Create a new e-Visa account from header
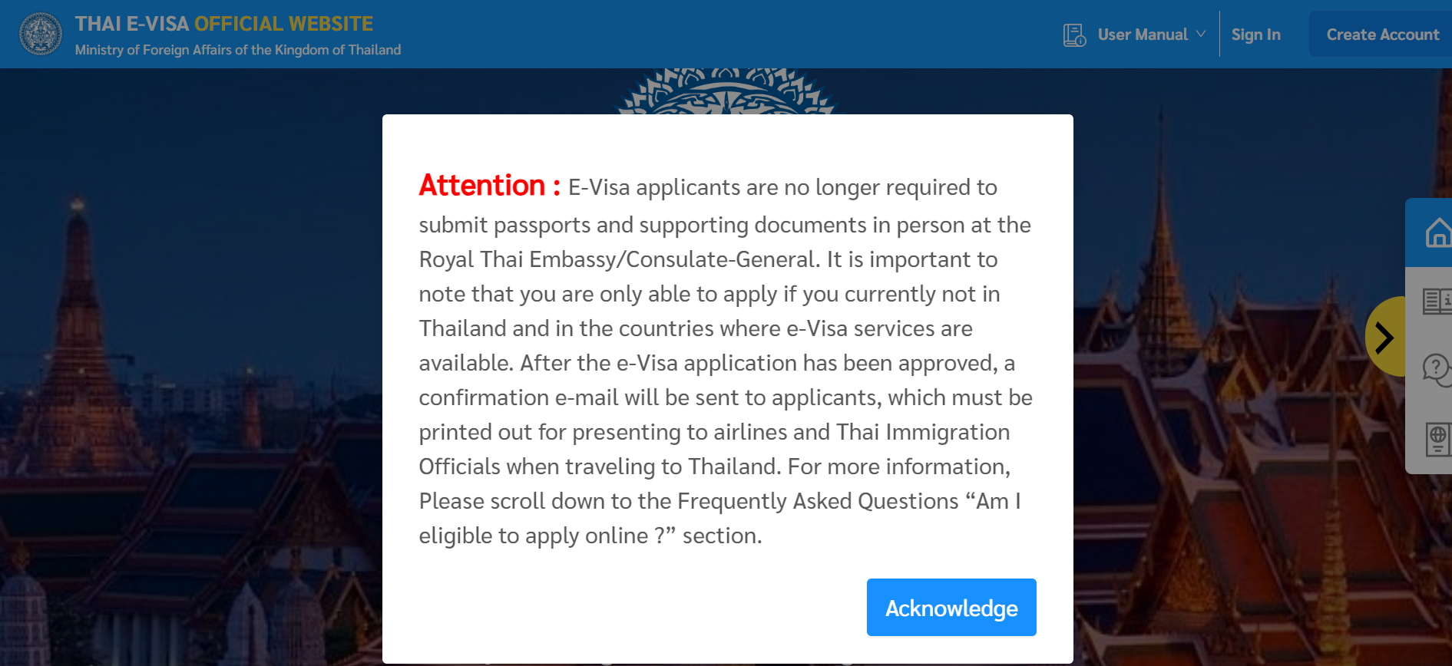 [x=1383, y=34]
